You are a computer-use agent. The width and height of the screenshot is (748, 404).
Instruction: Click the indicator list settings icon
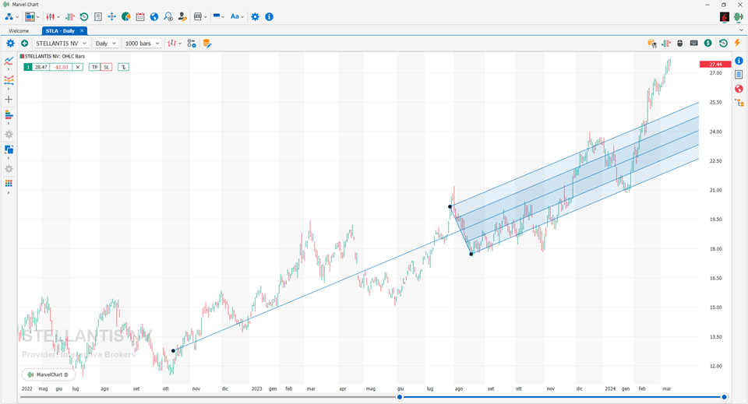192,44
